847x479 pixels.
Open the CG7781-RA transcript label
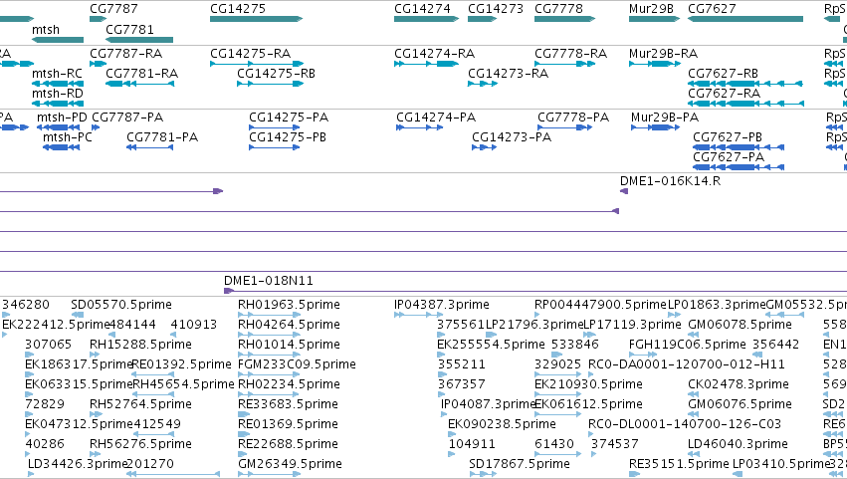(141, 74)
